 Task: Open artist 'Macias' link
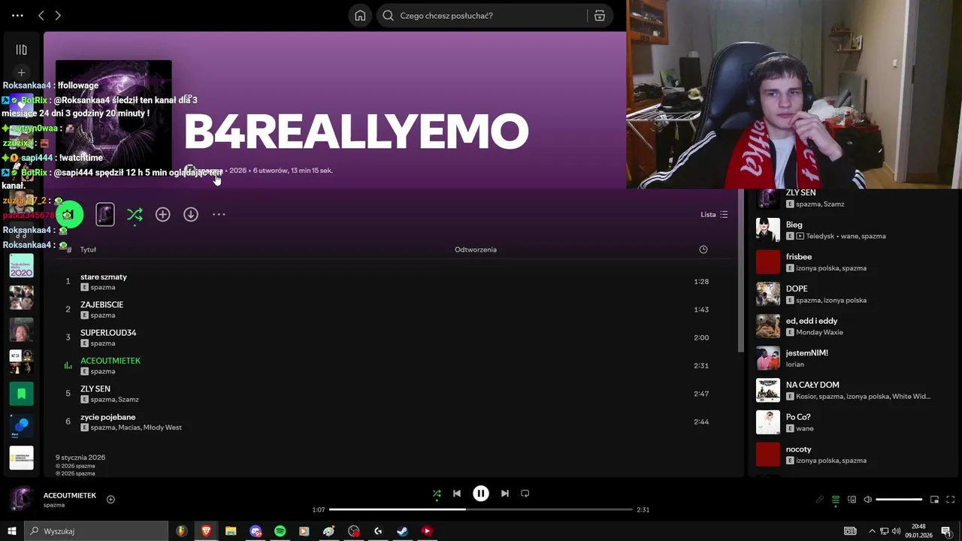coord(129,428)
